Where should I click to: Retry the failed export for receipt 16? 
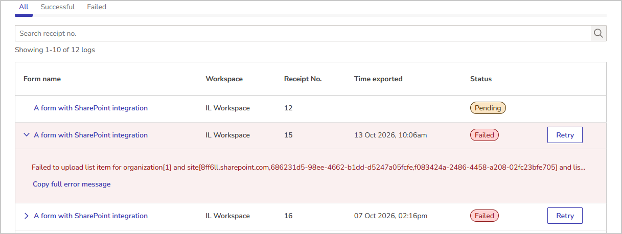pyautogui.click(x=565, y=216)
